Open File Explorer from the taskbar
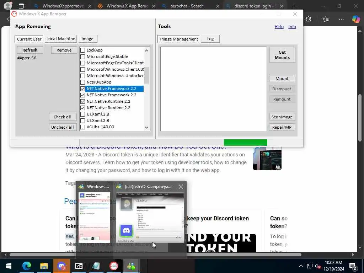364x273 pixels. tap(44, 266)
